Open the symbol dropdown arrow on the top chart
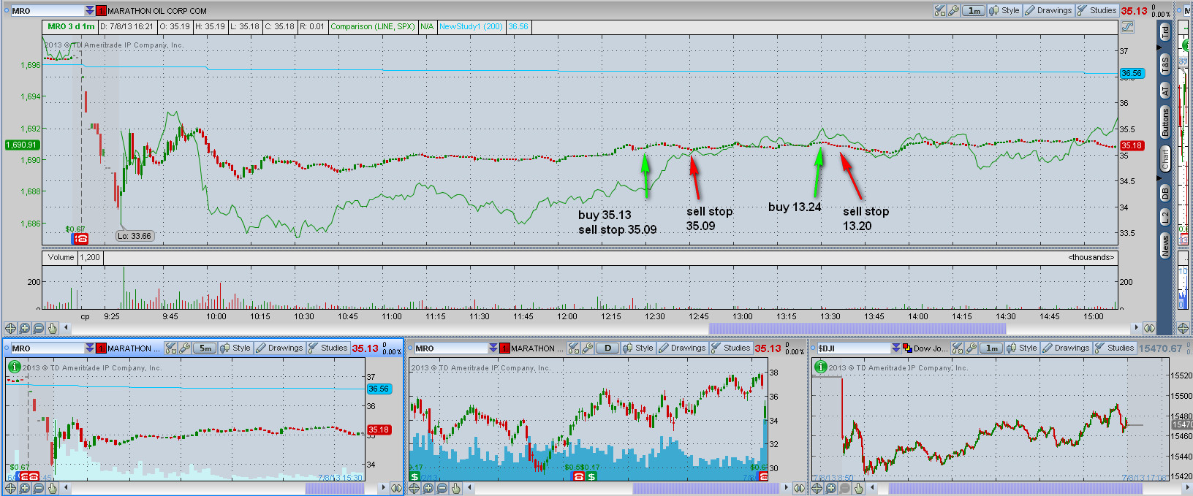Viewport: 1193px width, 496px height. coord(90,11)
